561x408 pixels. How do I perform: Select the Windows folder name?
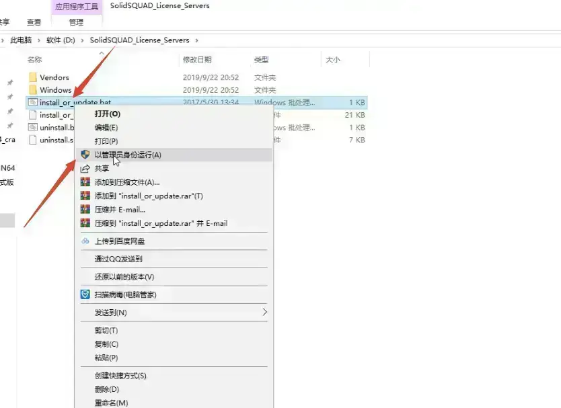tap(55, 90)
